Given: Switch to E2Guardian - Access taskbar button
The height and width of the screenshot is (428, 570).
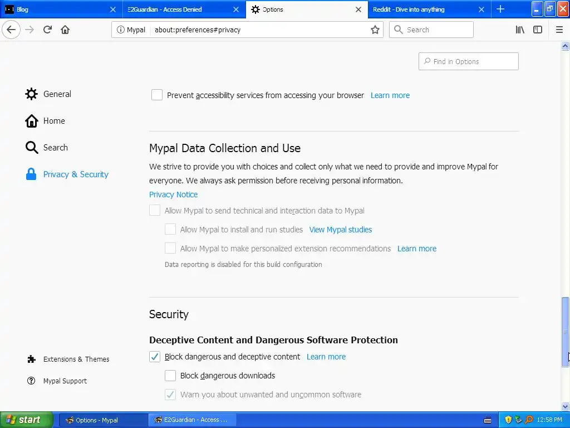Looking at the screenshot, I should click(x=192, y=420).
